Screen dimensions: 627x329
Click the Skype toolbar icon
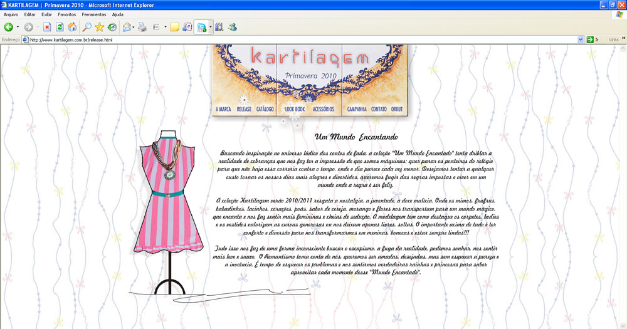(201, 27)
